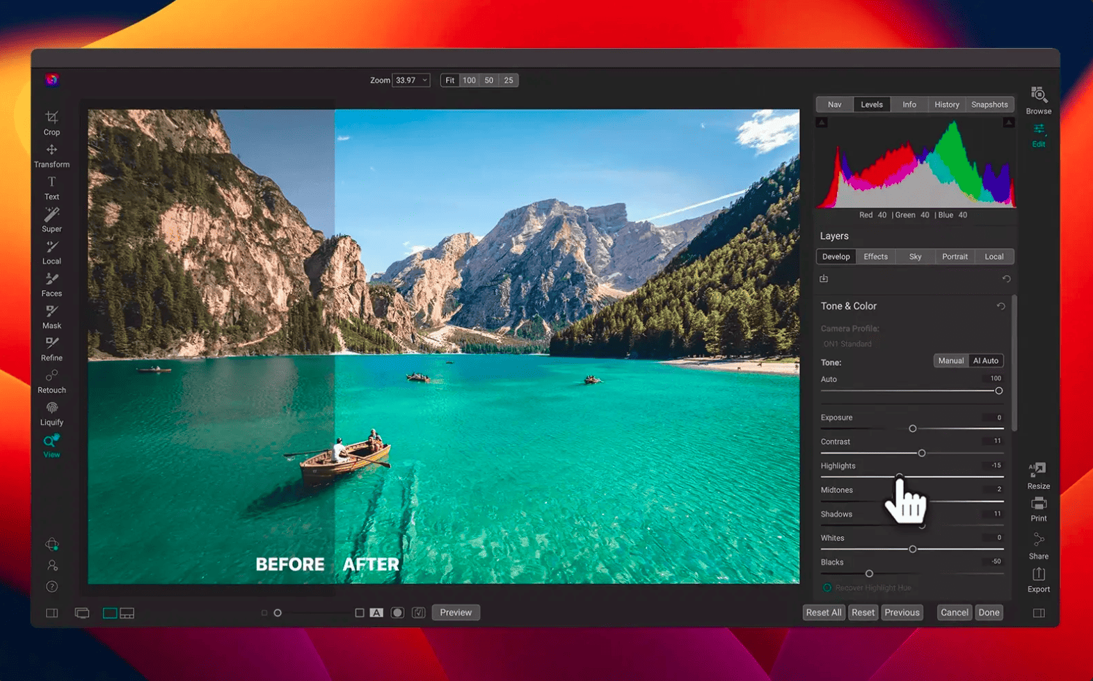
Task: Click the Contrast slider handle
Action: [x=922, y=453]
